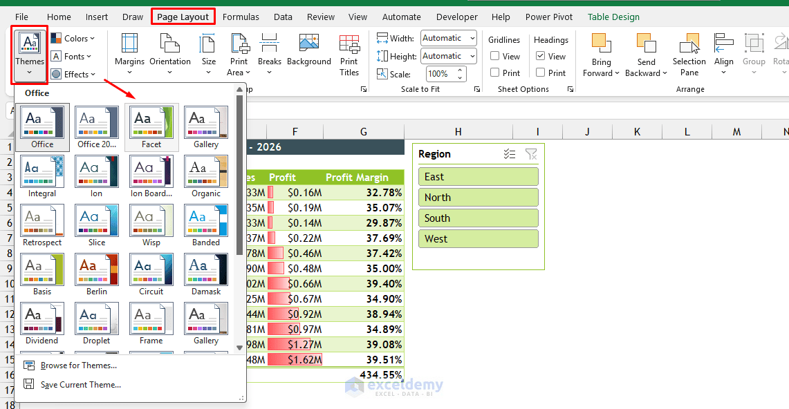Open the Themes gallery button

(x=30, y=55)
